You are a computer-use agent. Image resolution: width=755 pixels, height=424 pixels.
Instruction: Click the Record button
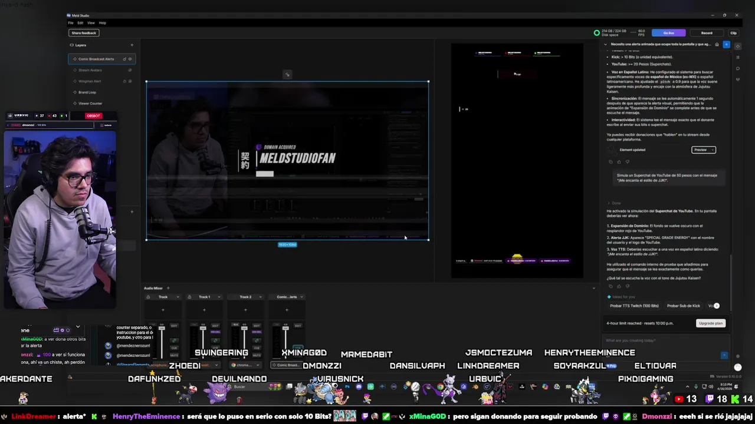[707, 33]
